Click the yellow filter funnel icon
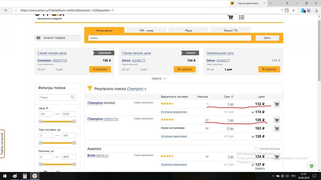This screenshot has height=180, width=321. (x=90, y=88)
